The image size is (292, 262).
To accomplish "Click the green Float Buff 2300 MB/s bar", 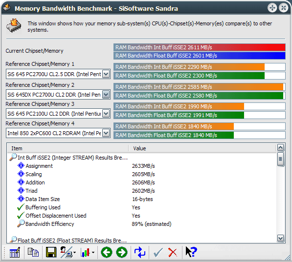I will pyautogui.click(x=200, y=76).
